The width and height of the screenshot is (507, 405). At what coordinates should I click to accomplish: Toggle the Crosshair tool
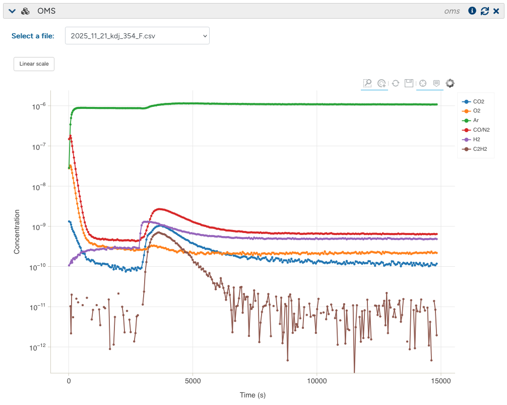pos(423,83)
